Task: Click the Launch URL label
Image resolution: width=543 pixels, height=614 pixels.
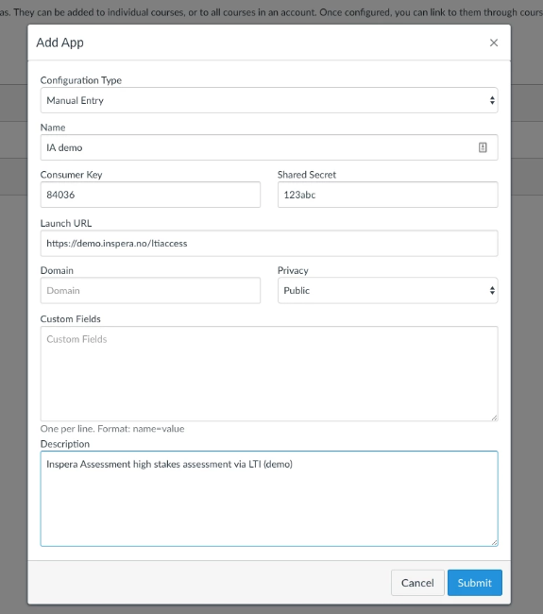Action: pos(66,223)
